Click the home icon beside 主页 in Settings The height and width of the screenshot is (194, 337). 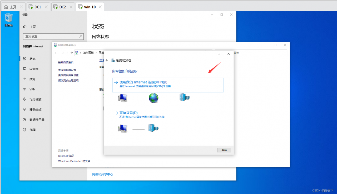25,27
